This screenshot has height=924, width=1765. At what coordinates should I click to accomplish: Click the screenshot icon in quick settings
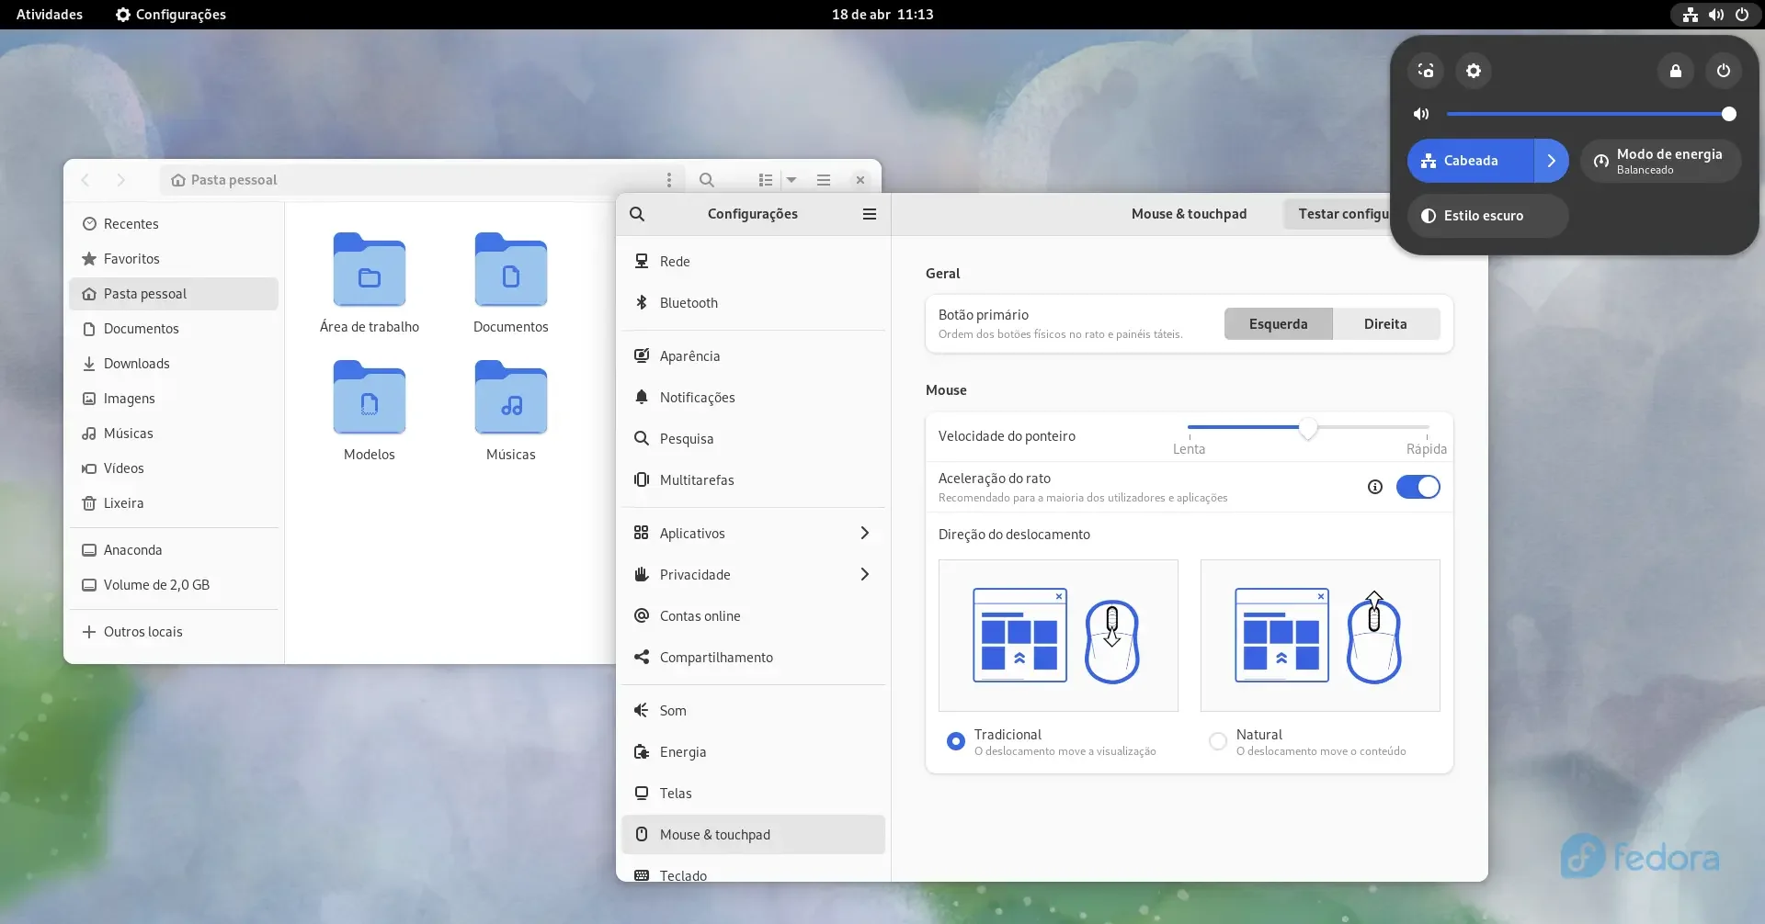tap(1426, 71)
